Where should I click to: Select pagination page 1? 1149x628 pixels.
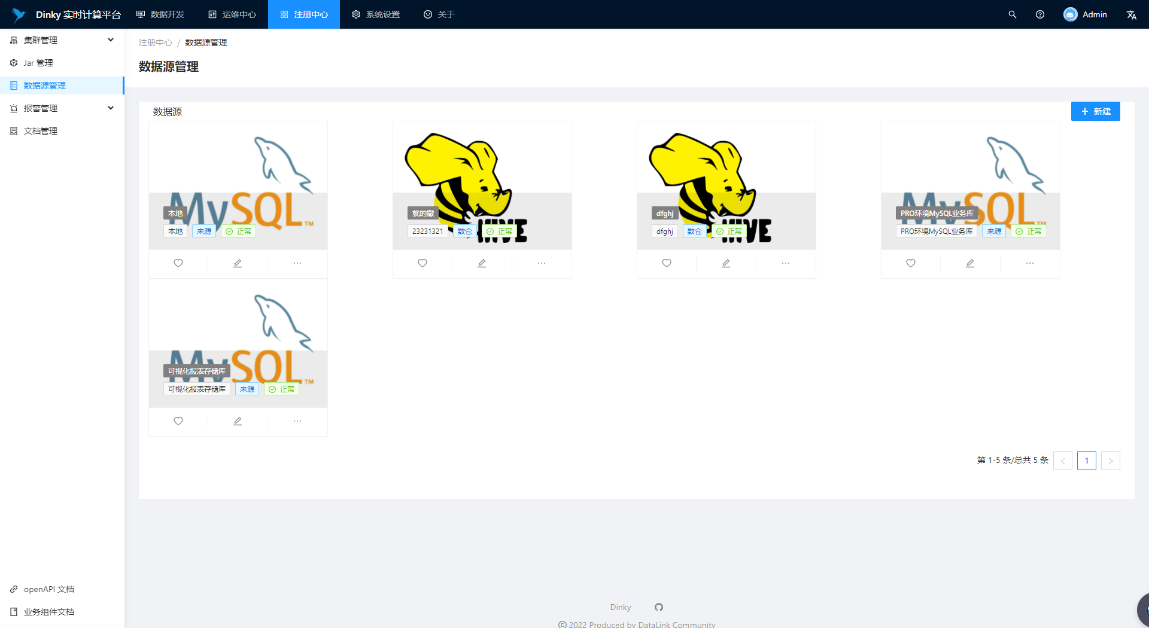pos(1087,461)
